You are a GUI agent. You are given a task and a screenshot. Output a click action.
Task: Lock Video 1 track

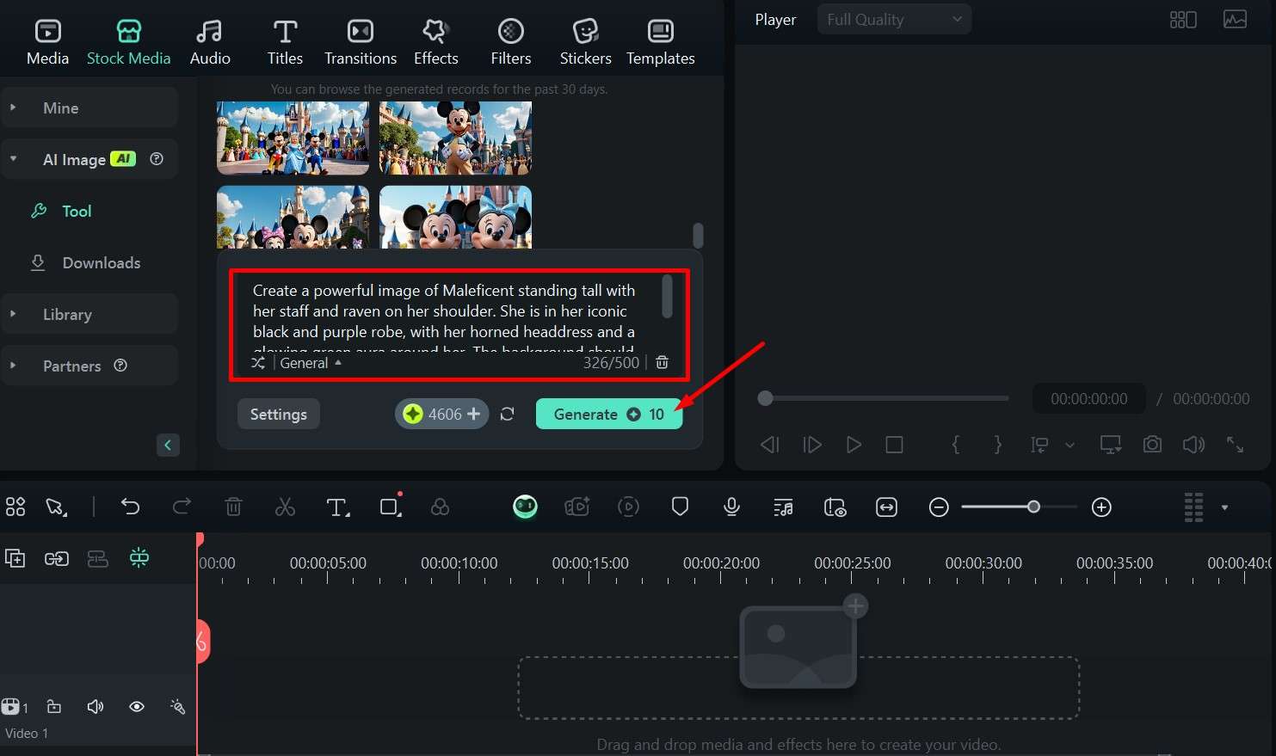click(x=53, y=706)
